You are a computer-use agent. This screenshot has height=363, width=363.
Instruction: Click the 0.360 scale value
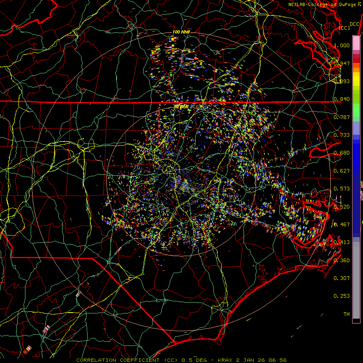(x=342, y=260)
